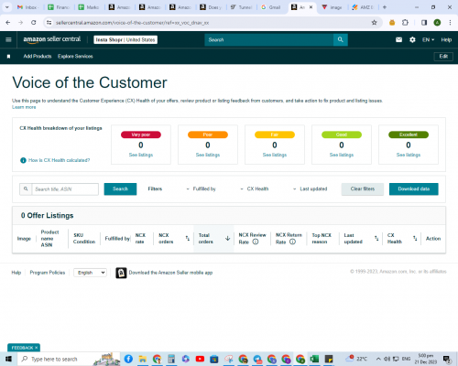
Task: Click the teal Search button
Action: click(120, 189)
